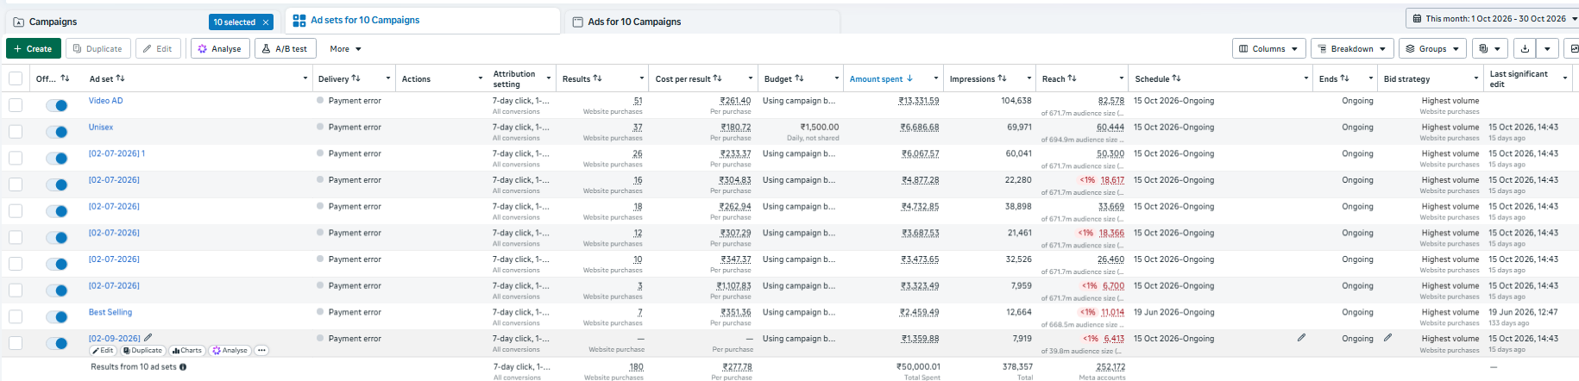Click Video AD amount spent ₹13,331.59
This screenshot has width=1579, height=381.
918,101
